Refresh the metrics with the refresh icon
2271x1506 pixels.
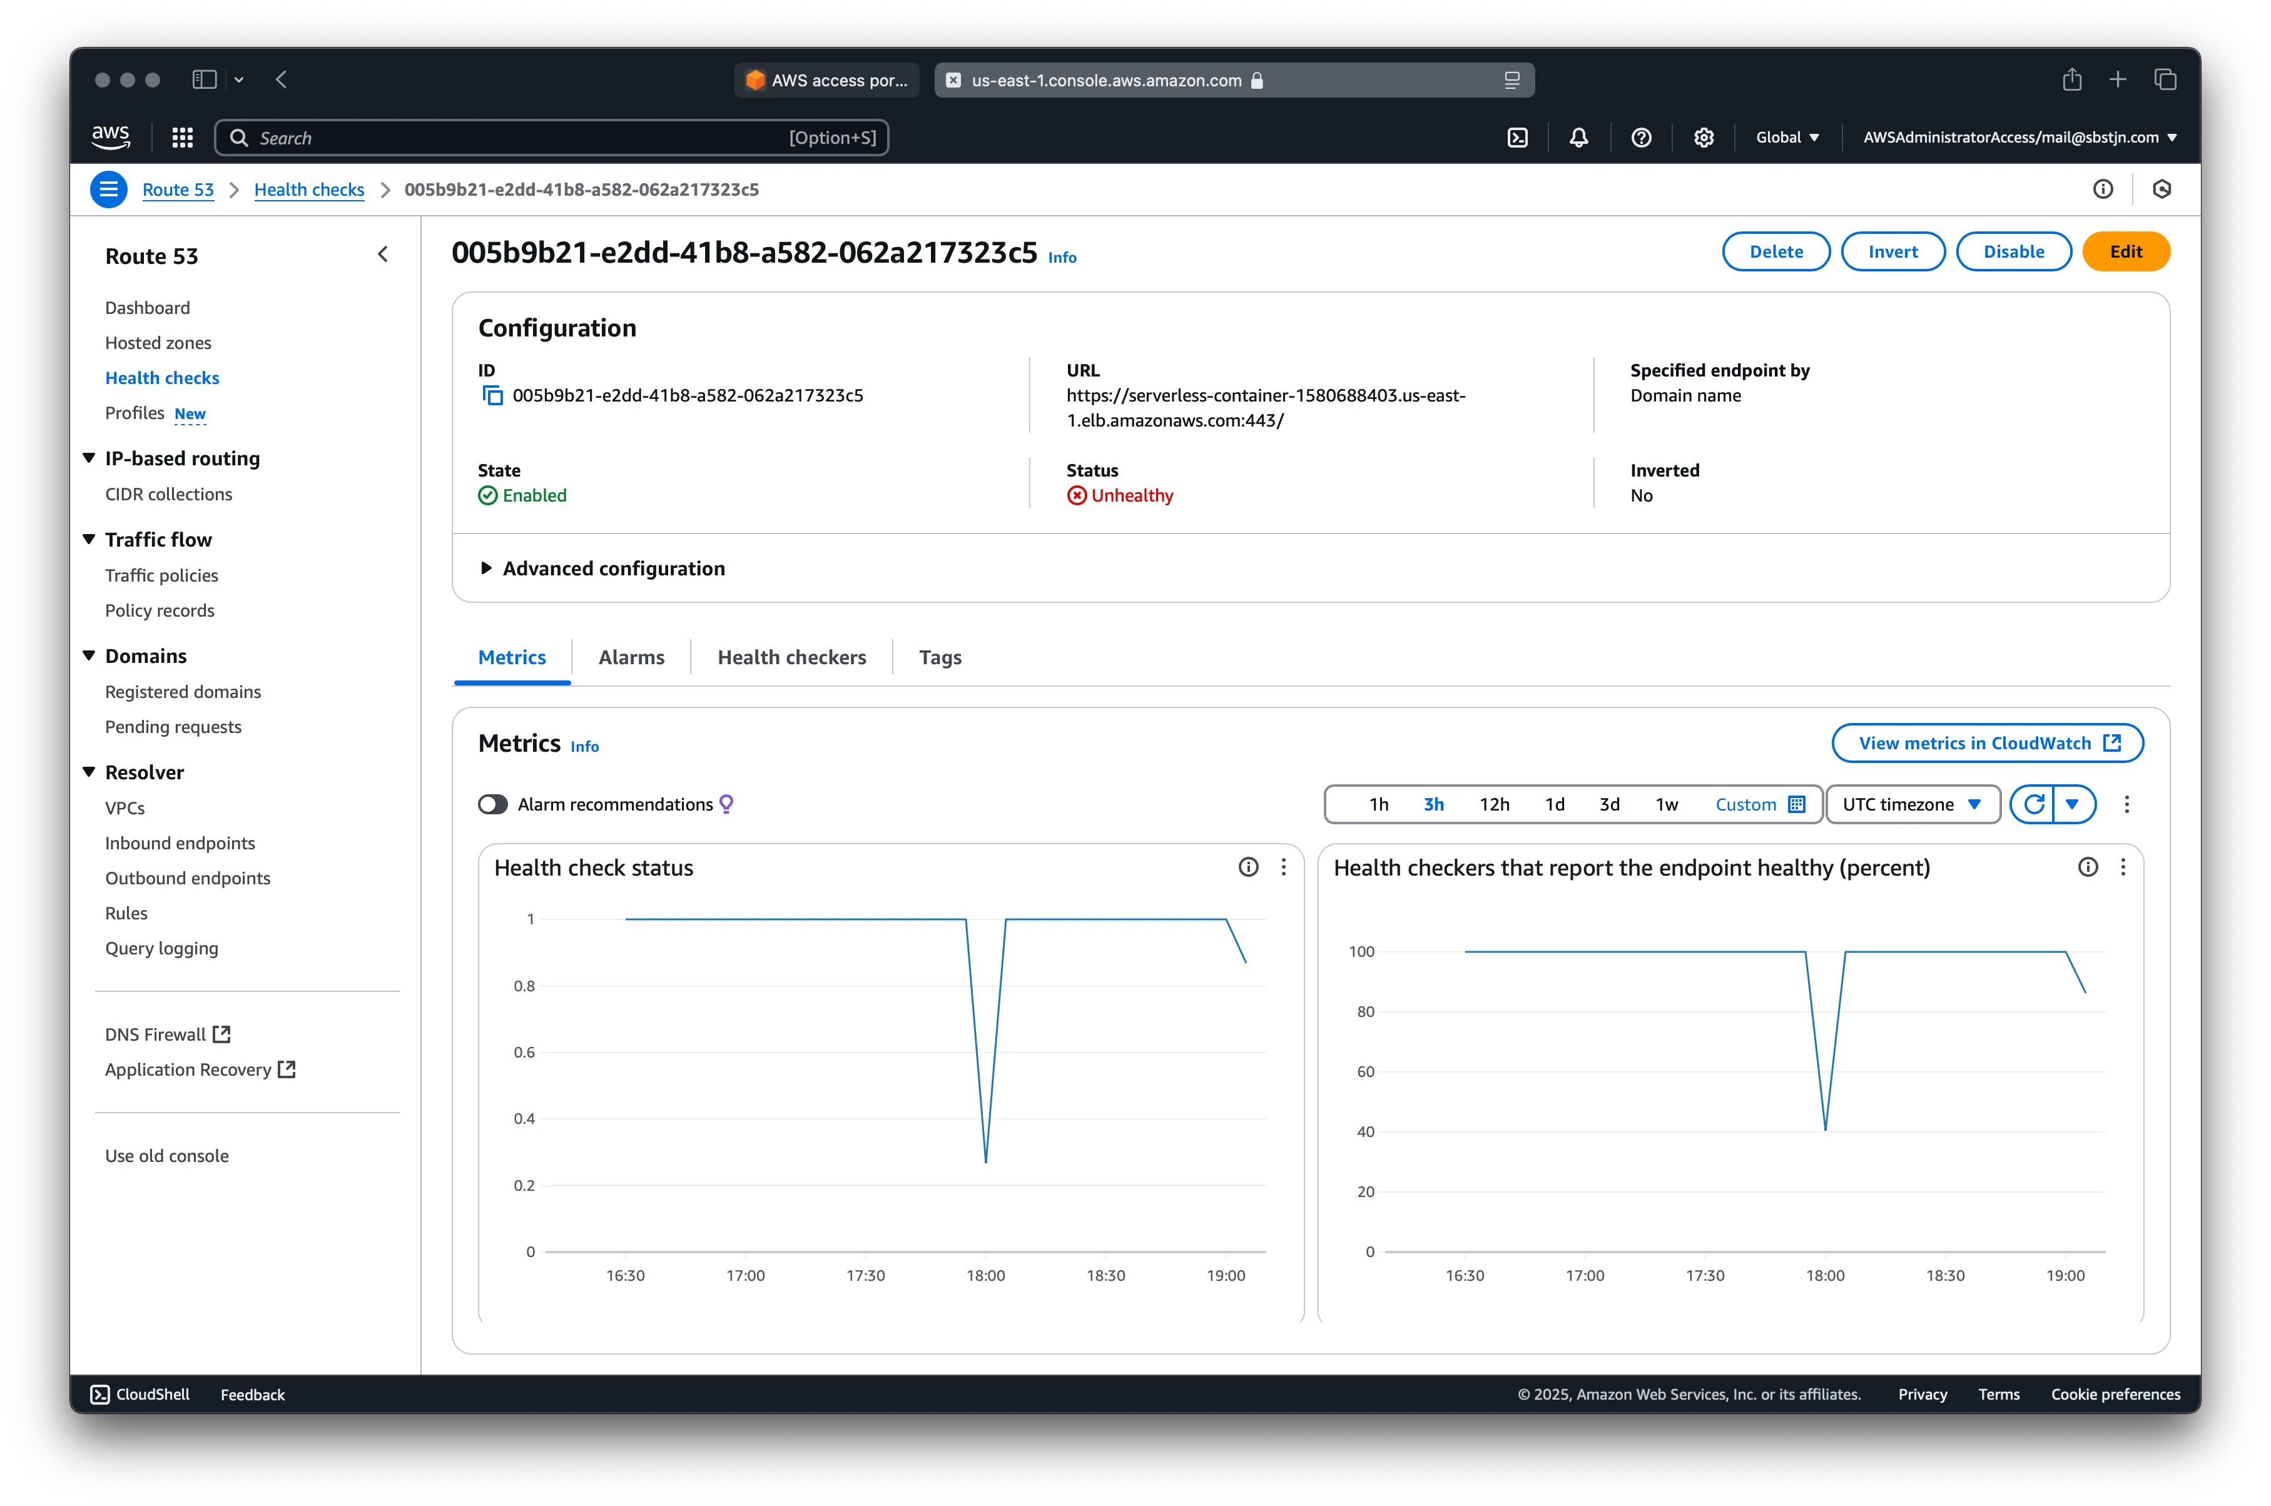(2034, 804)
